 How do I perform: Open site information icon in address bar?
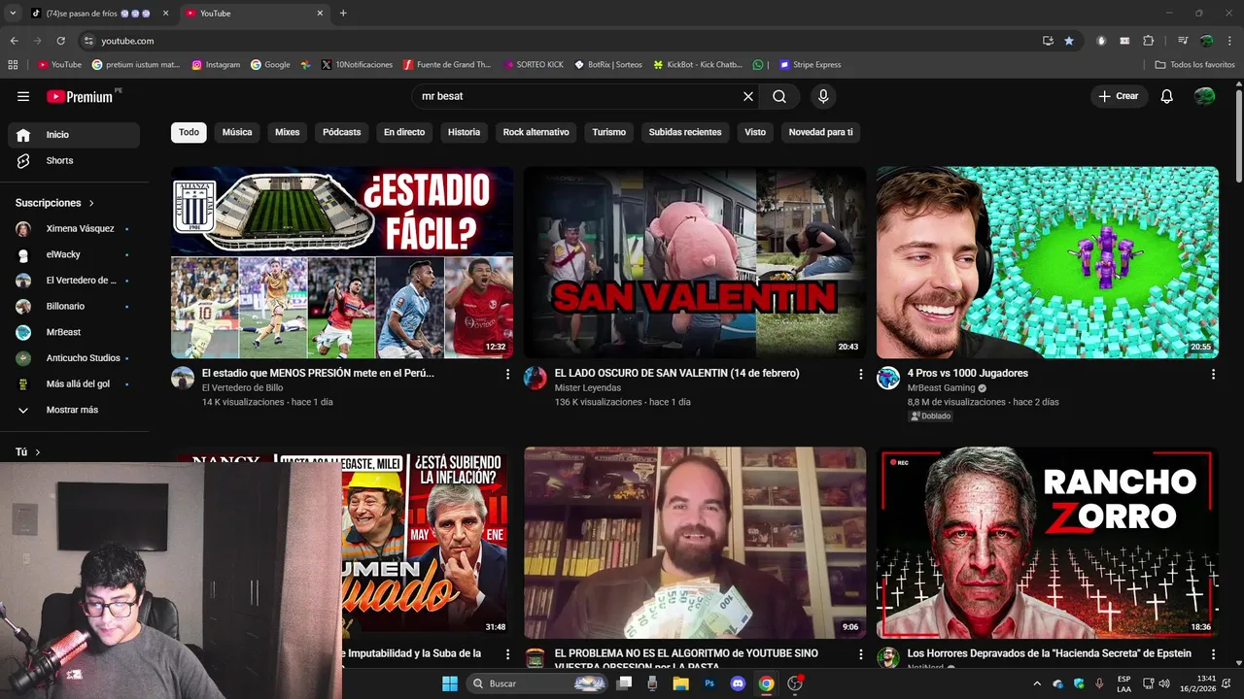[x=88, y=41]
